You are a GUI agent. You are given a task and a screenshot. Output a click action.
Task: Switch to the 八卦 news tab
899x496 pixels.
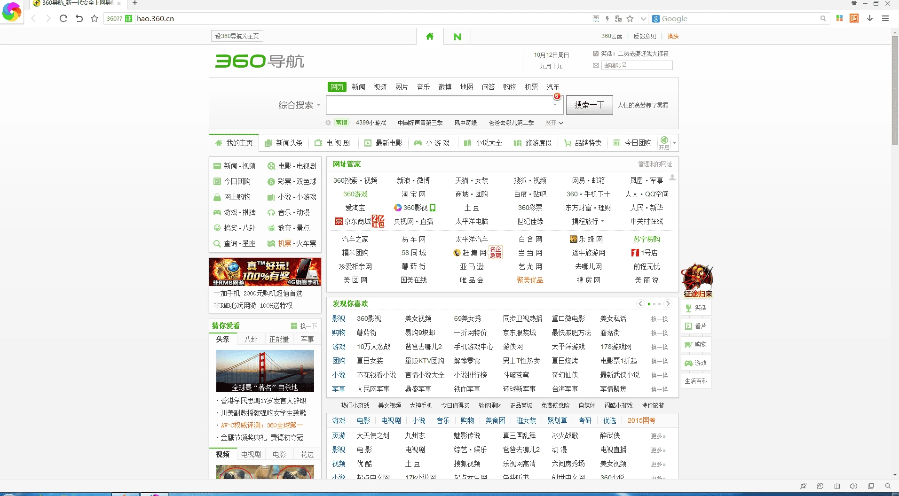click(x=251, y=339)
